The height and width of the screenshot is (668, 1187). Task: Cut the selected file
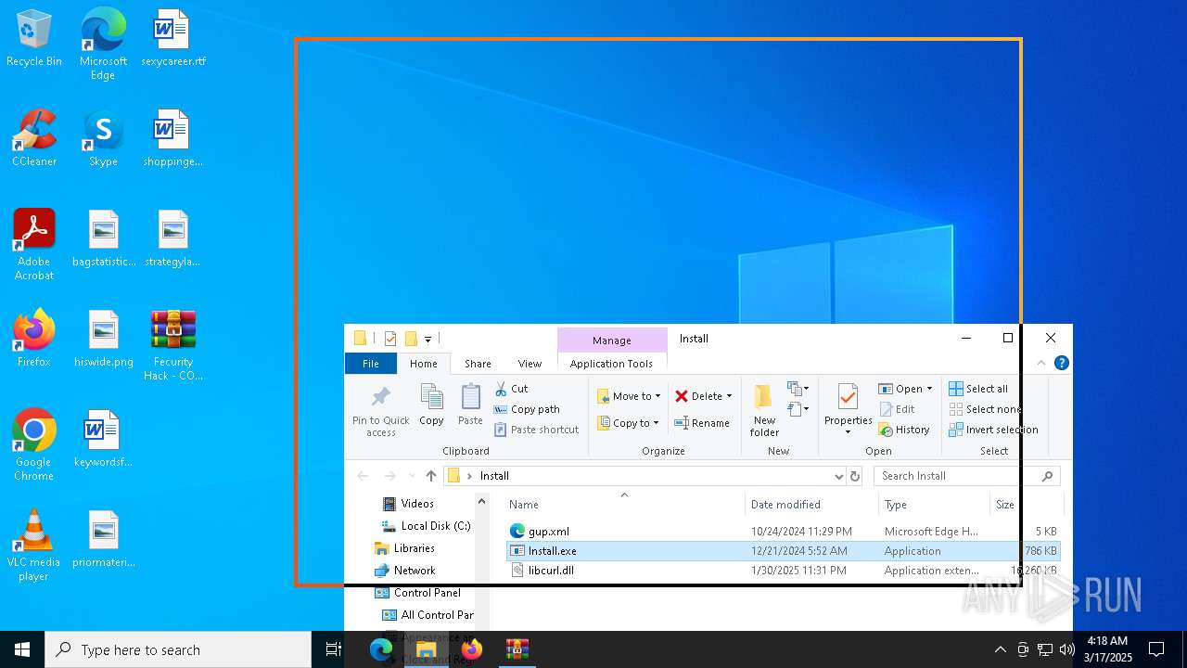pyautogui.click(x=511, y=389)
